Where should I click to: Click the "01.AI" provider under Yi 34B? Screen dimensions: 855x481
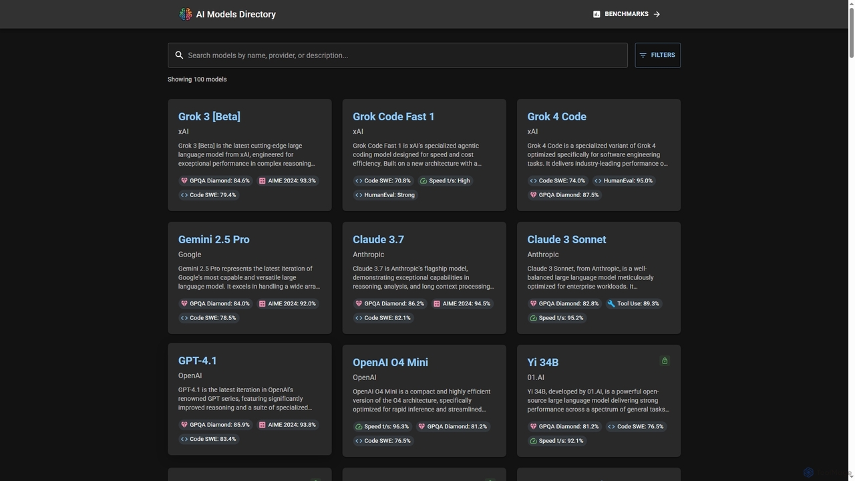pyautogui.click(x=536, y=377)
